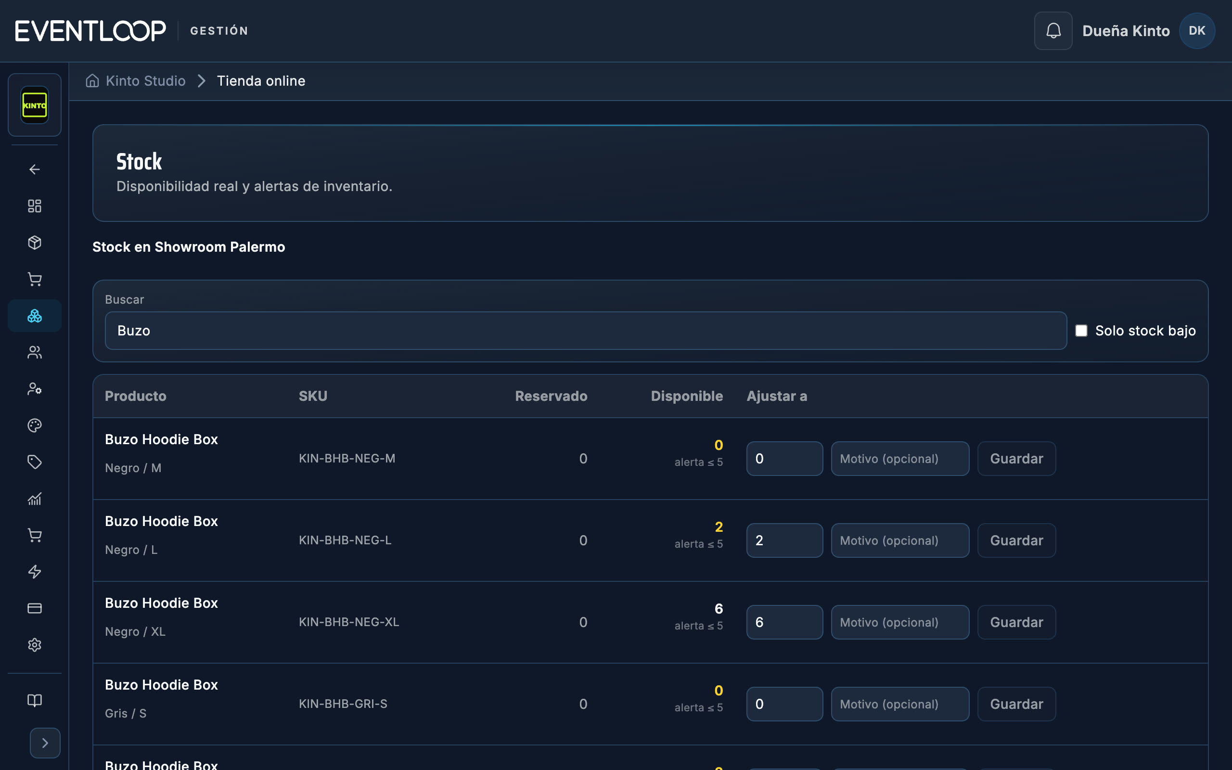Click Tienda online breadcrumb

[261, 81]
